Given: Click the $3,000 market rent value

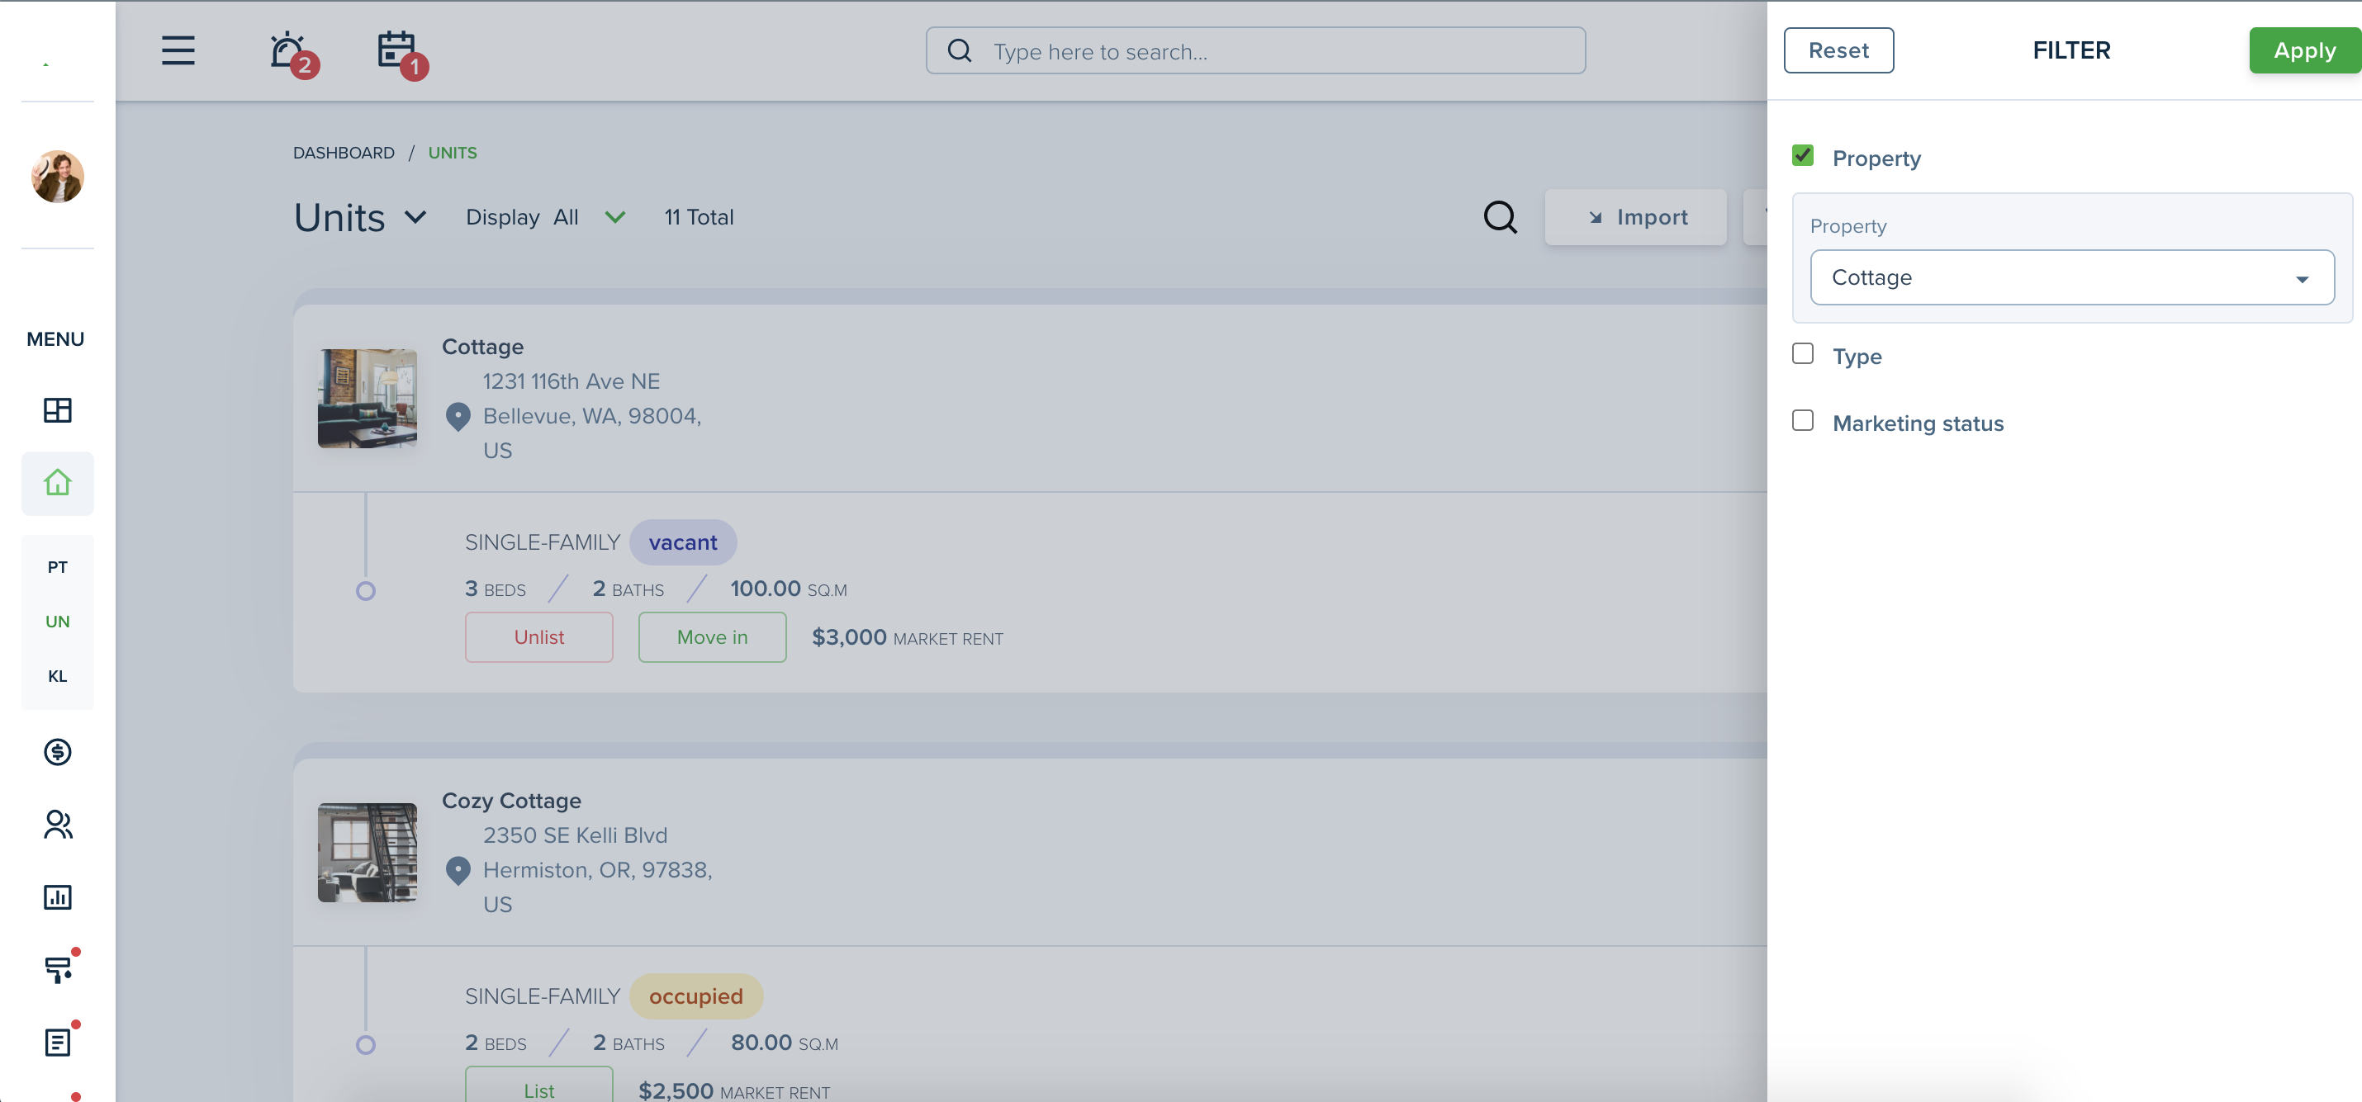Looking at the screenshot, I should pyautogui.click(x=849, y=637).
